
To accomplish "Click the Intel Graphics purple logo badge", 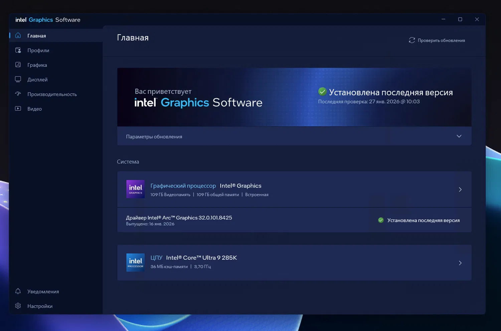I will [x=135, y=189].
